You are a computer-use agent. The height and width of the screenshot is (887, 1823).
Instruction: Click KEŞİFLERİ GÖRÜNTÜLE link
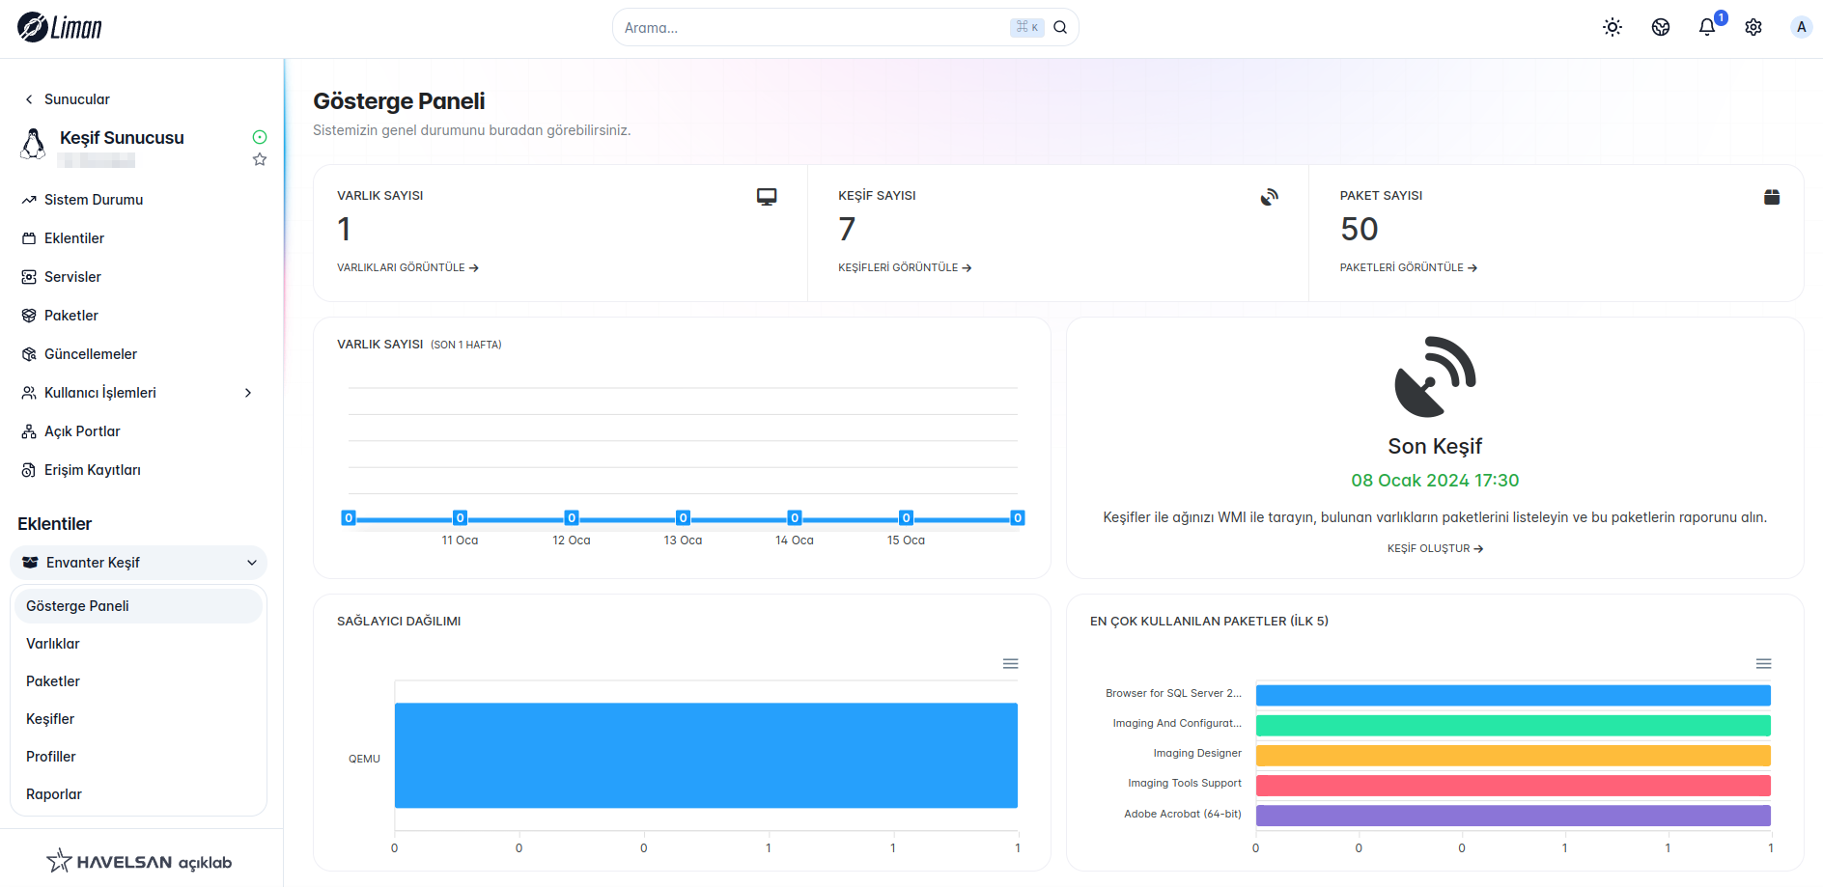905,267
